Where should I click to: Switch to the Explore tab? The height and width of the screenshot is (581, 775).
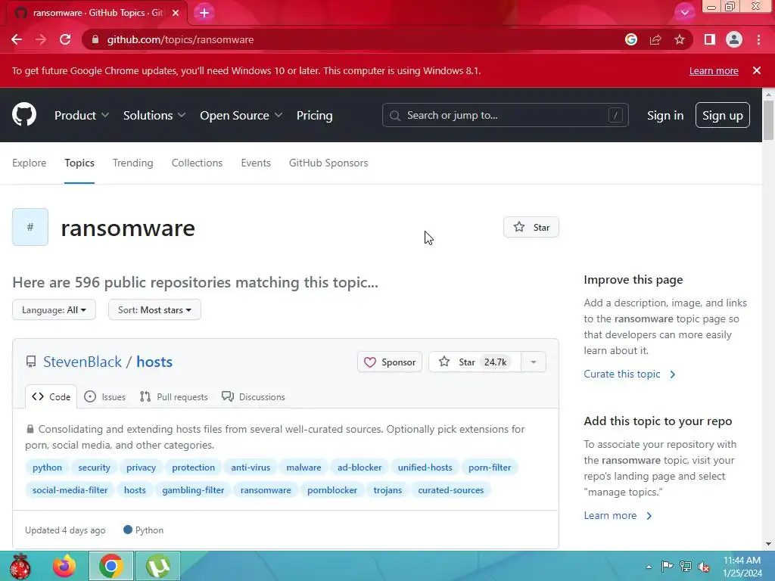tap(30, 163)
